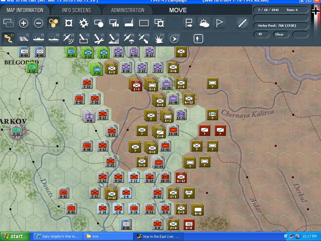The image size is (321, 241).
Task: Zoom in the map with plus icon
Action: tap(24, 23)
